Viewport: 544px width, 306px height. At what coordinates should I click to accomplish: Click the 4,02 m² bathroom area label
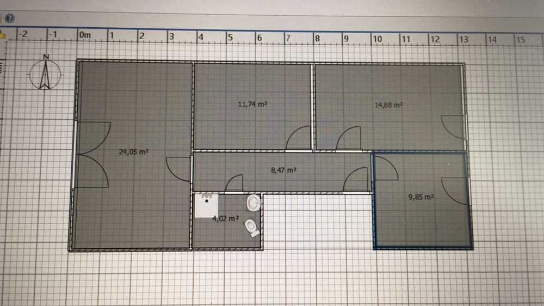(225, 218)
